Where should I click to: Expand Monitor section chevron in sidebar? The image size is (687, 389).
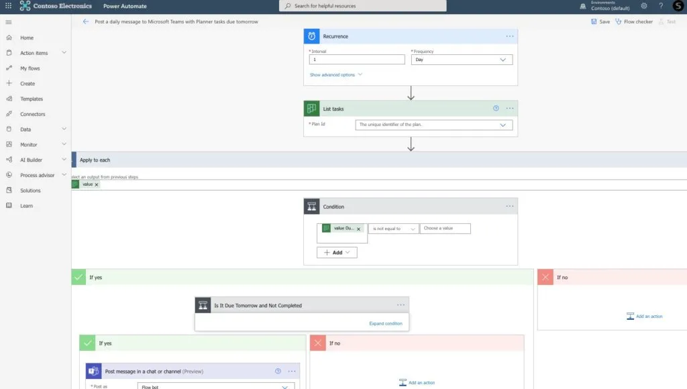(x=64, y=144)
